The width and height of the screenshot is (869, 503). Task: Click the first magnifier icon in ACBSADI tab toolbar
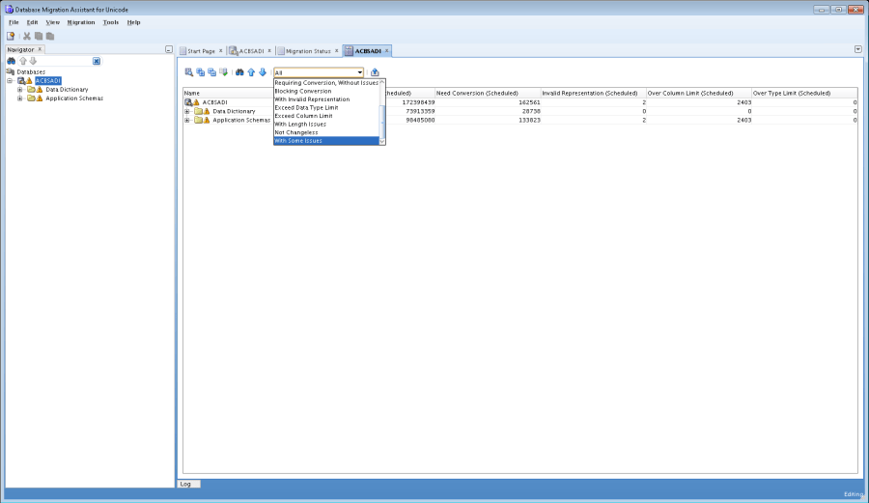(x=189, y=72)
